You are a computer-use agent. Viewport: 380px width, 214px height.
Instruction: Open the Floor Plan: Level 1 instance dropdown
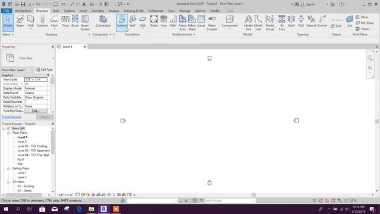point(31,70)
